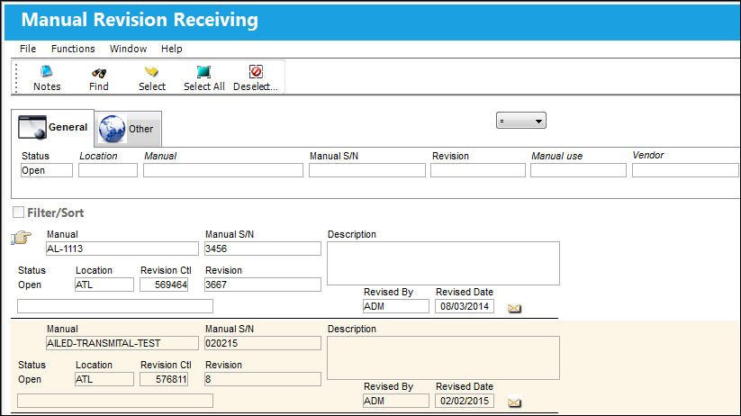Open the Window menu

(x=128, y=49)
